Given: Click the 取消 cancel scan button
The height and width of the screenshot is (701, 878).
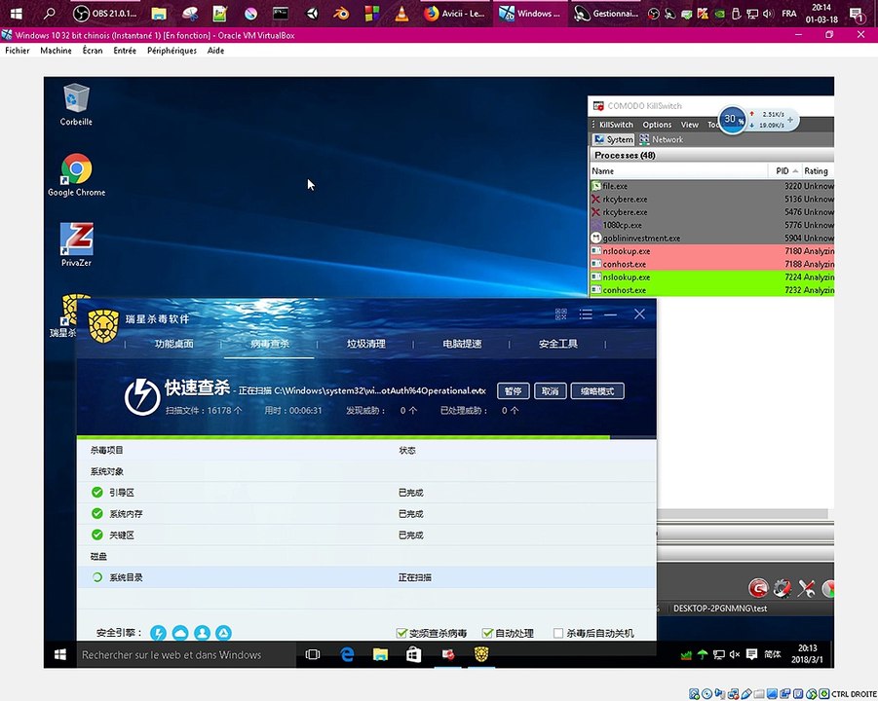Looking at the screenshot, I should tap(550, 391).
